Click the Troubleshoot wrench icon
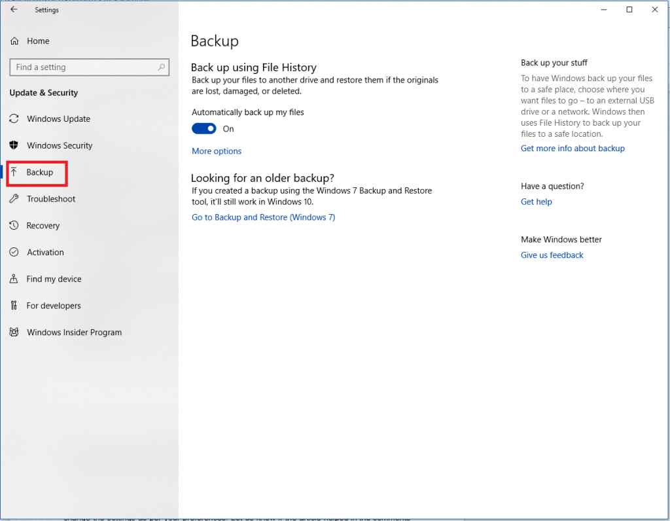This screenshot has height=521, width=670. (14, 199)
